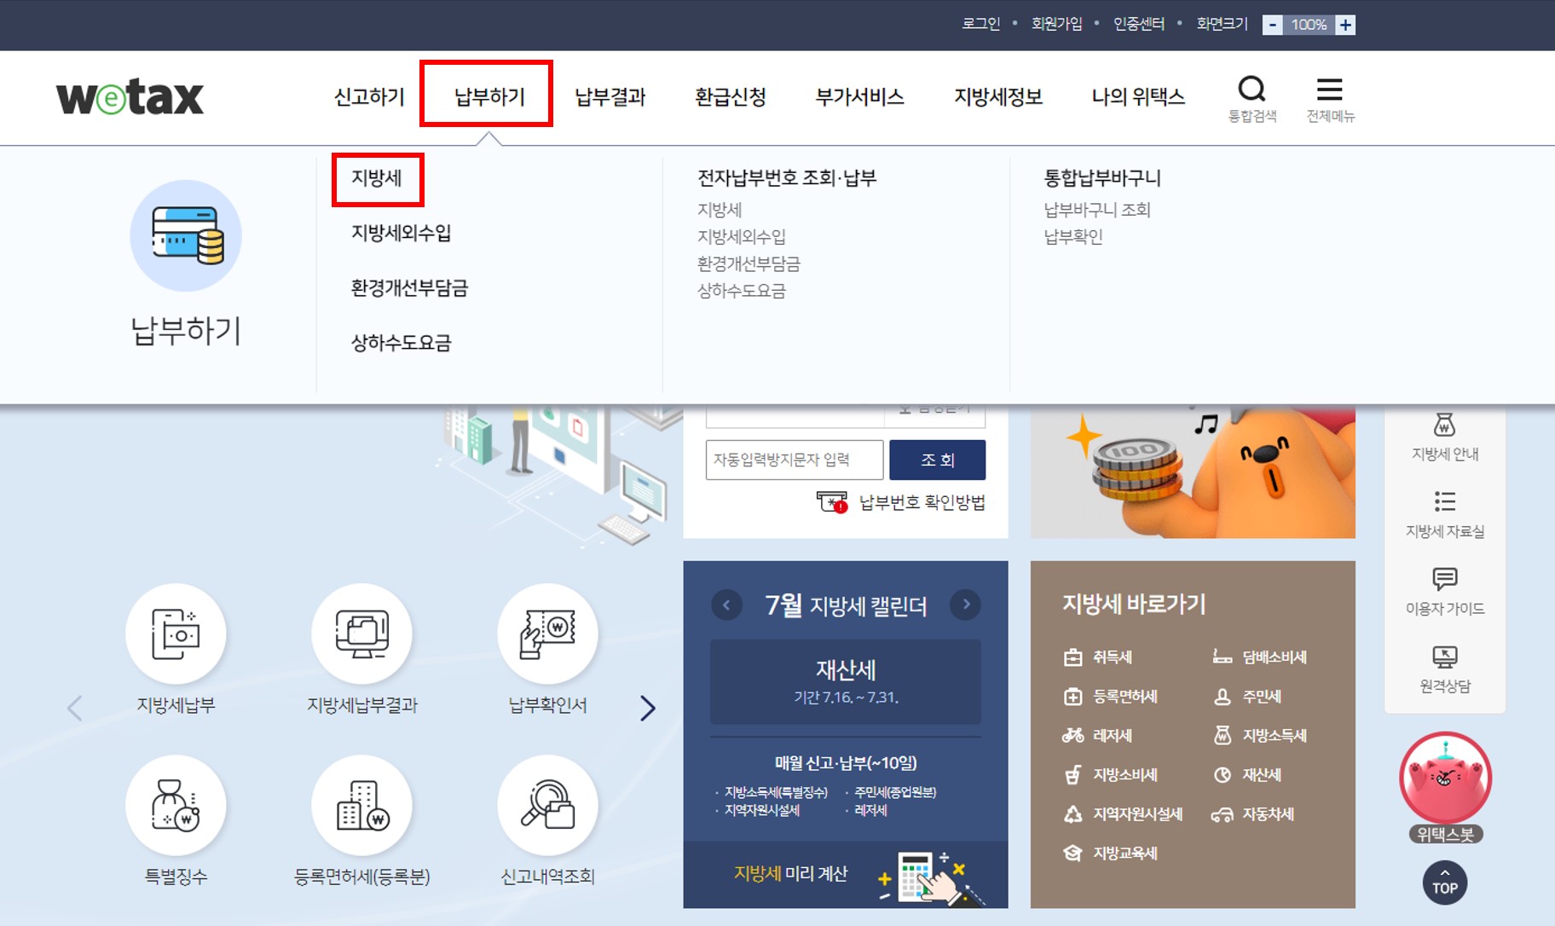Image resolution: width=1555 pixels, height=926 pixels.
Task: Open 납부바구니 조회 link
Action: click(x=1097, y=210)
